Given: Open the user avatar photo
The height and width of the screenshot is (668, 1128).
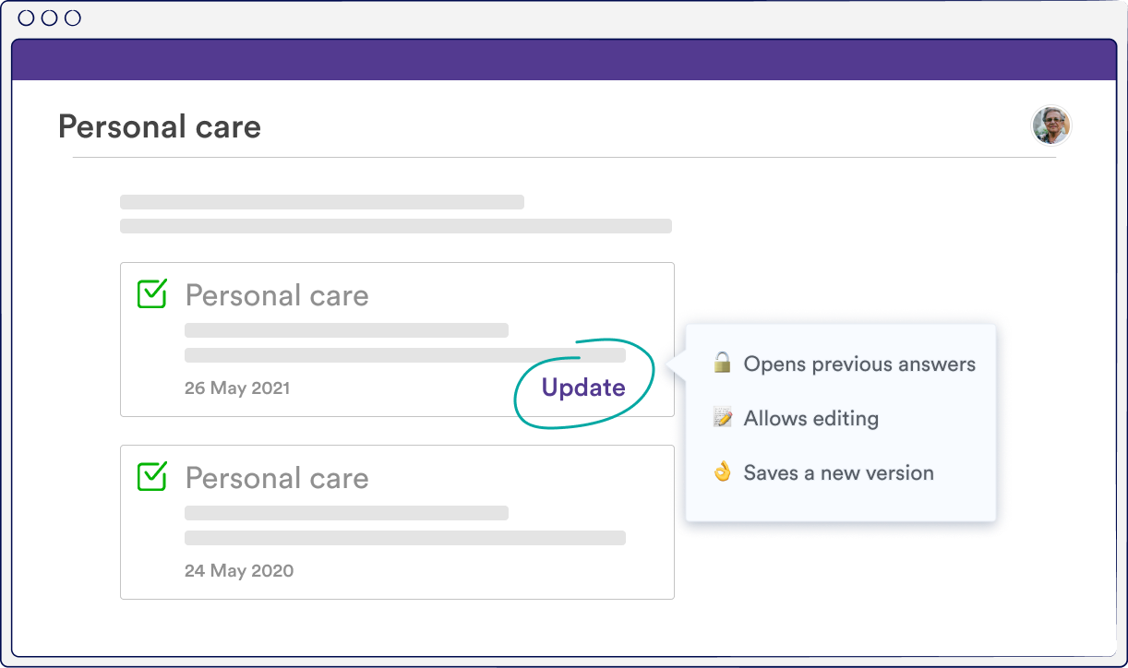Looking at the screenshot, I should click(x=1050, y=125).
